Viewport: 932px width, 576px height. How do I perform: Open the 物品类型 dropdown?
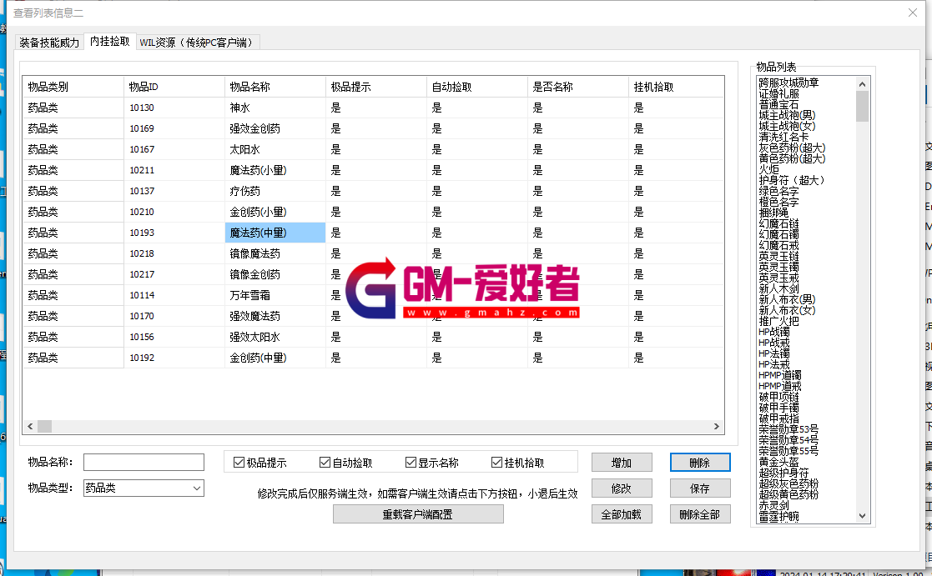tap(197, 488)
